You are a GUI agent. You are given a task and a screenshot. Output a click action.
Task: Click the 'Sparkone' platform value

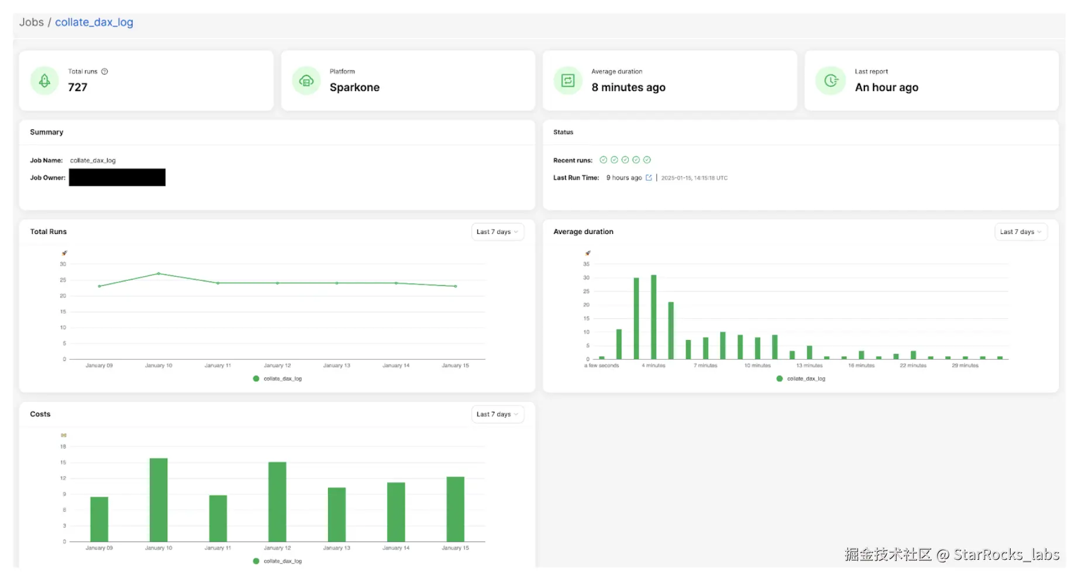pos(354,87)
